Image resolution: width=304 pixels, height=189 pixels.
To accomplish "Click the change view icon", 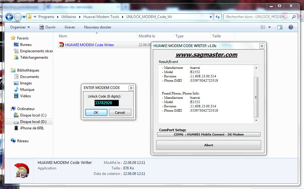I will pos(263,27).
